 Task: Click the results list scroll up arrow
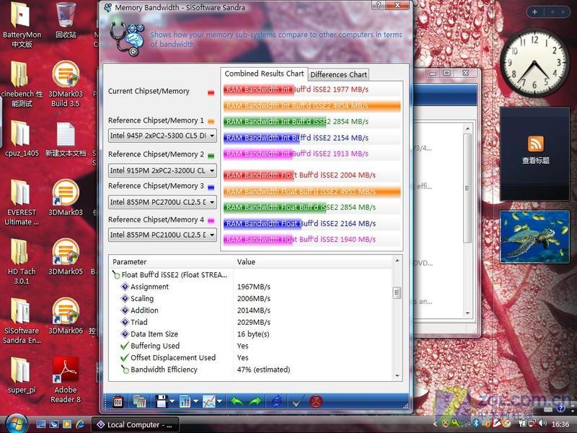(x=397, y=261)
